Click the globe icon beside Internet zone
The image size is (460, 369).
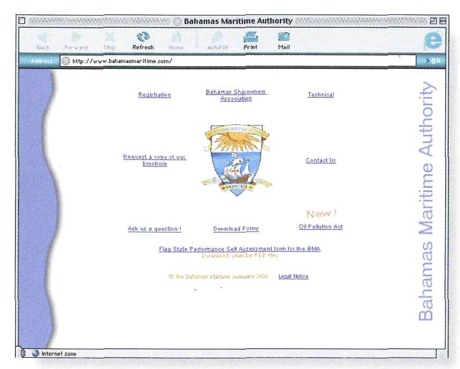tap(36, 354)
